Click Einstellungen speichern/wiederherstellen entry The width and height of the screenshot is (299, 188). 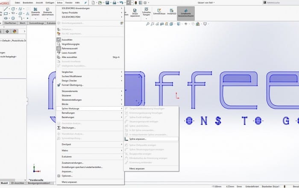pos(90,167)
